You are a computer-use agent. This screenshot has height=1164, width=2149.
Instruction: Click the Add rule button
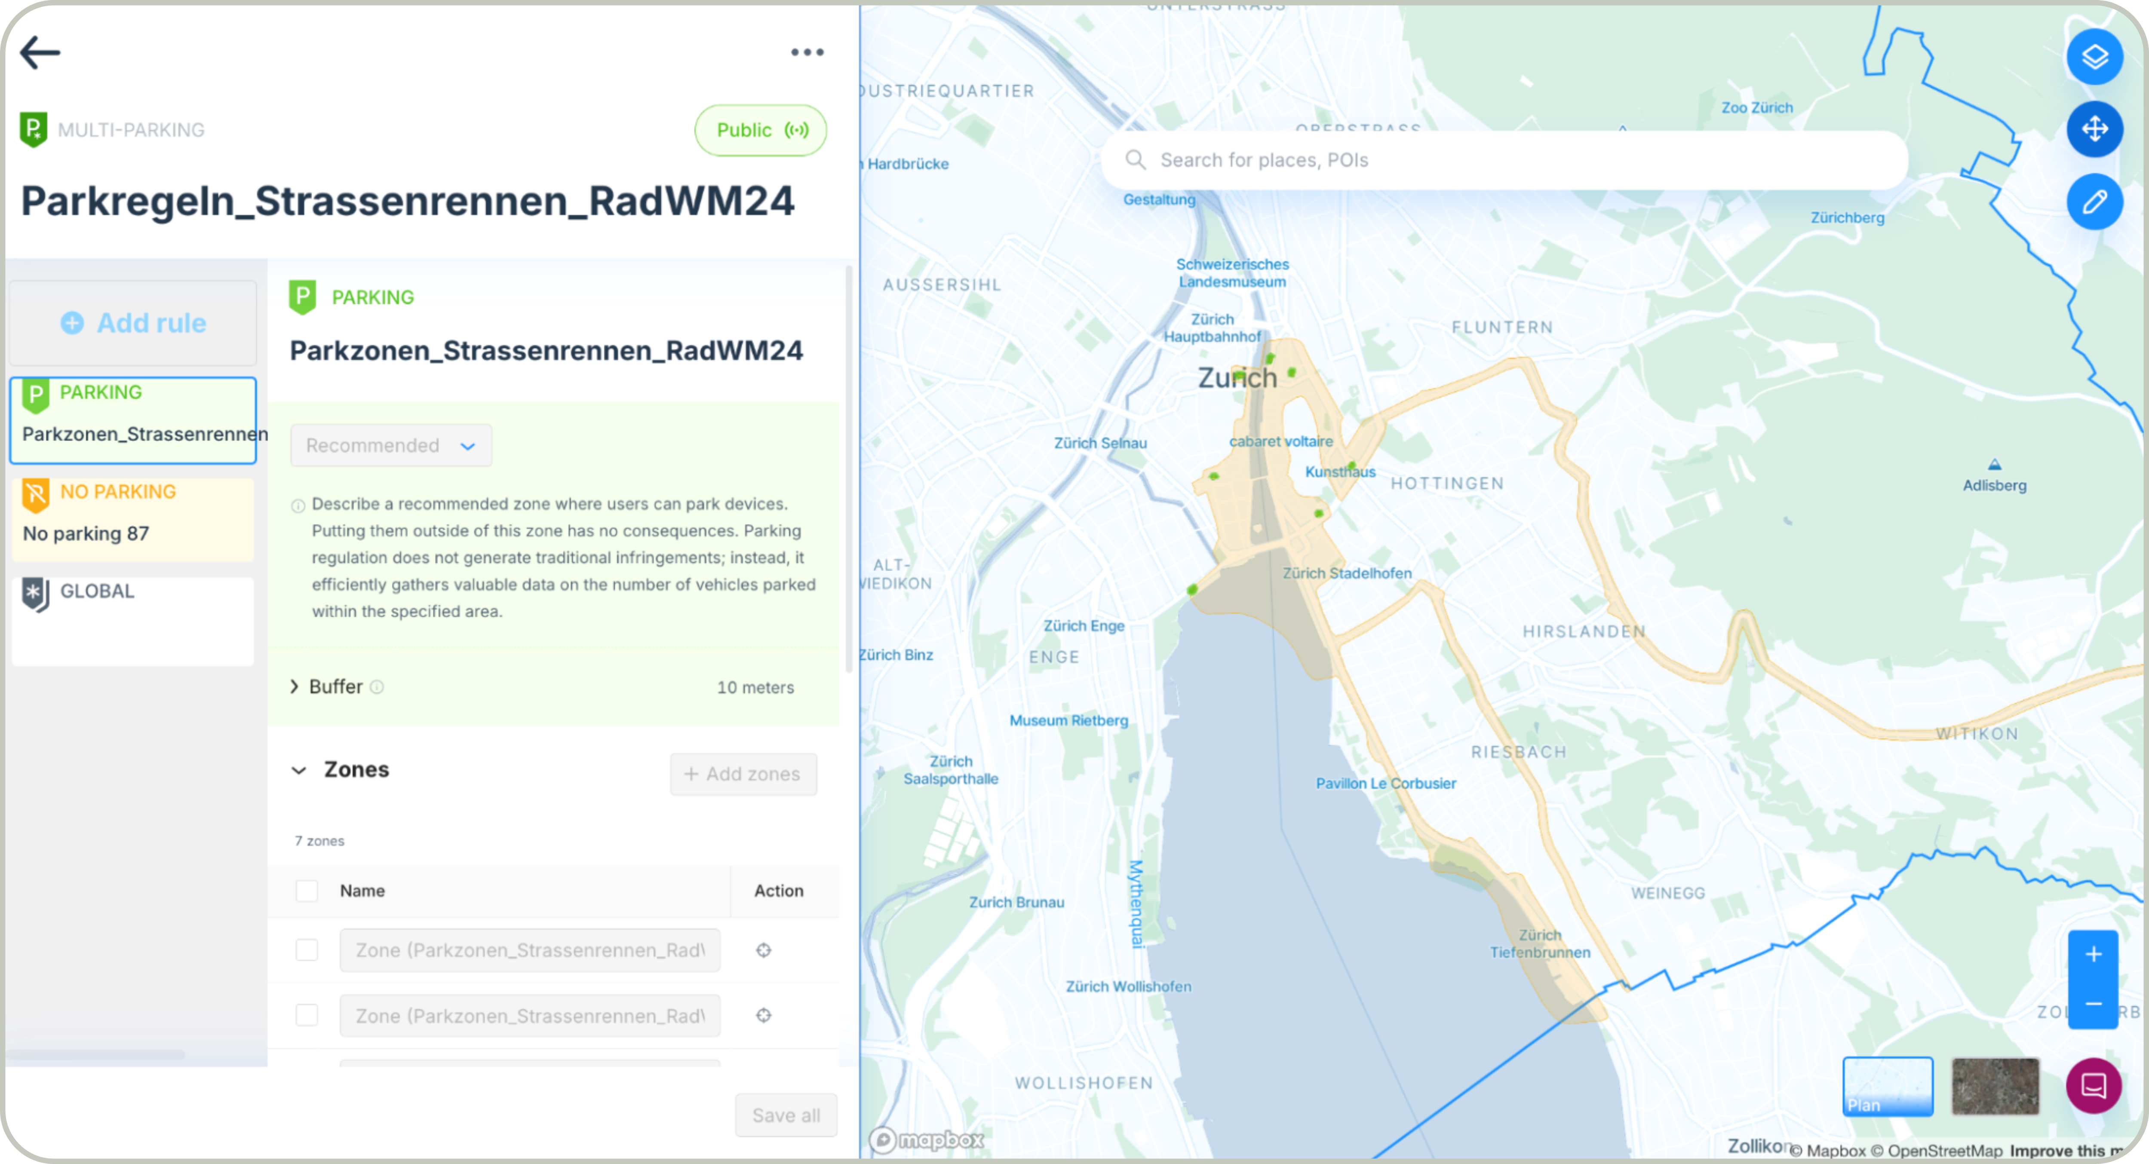click(133, 323)
